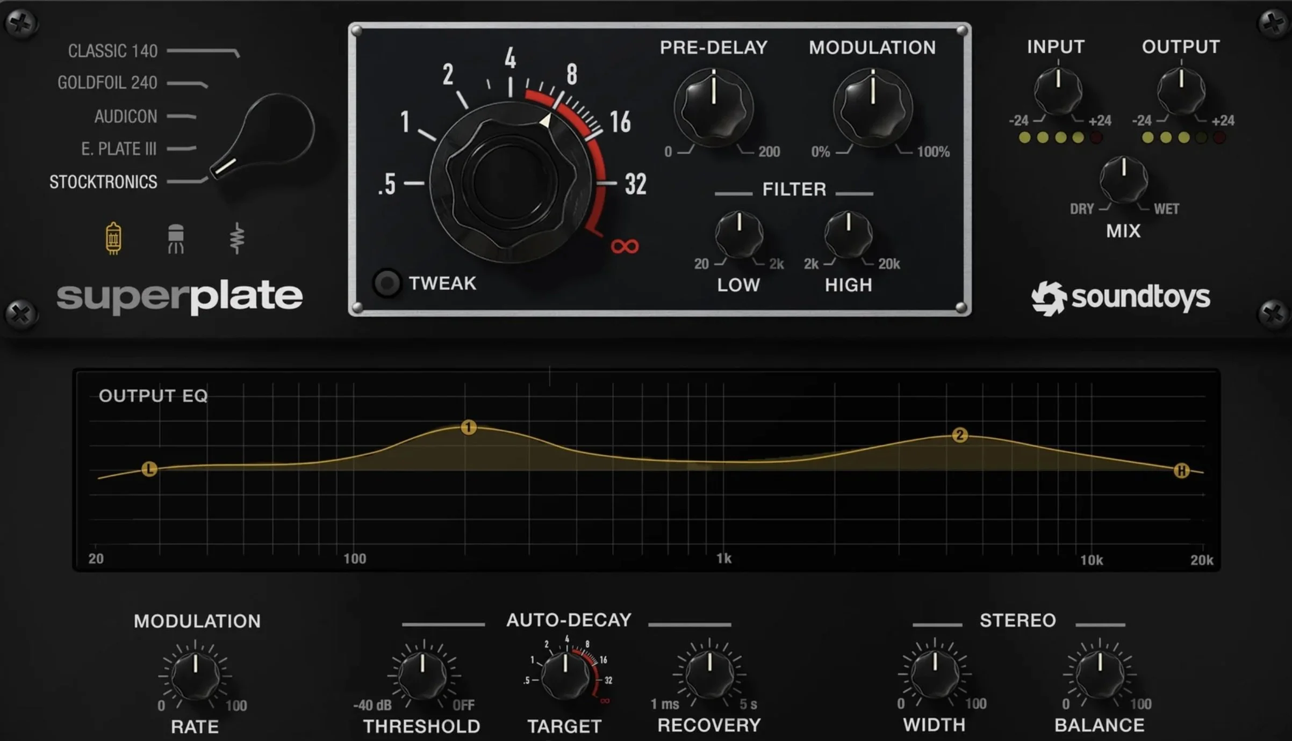Viewport: 1292px width, 741px height.
Task: Switch to Audicon plate model
Action: pyautogui.click(x=126, y=117)
